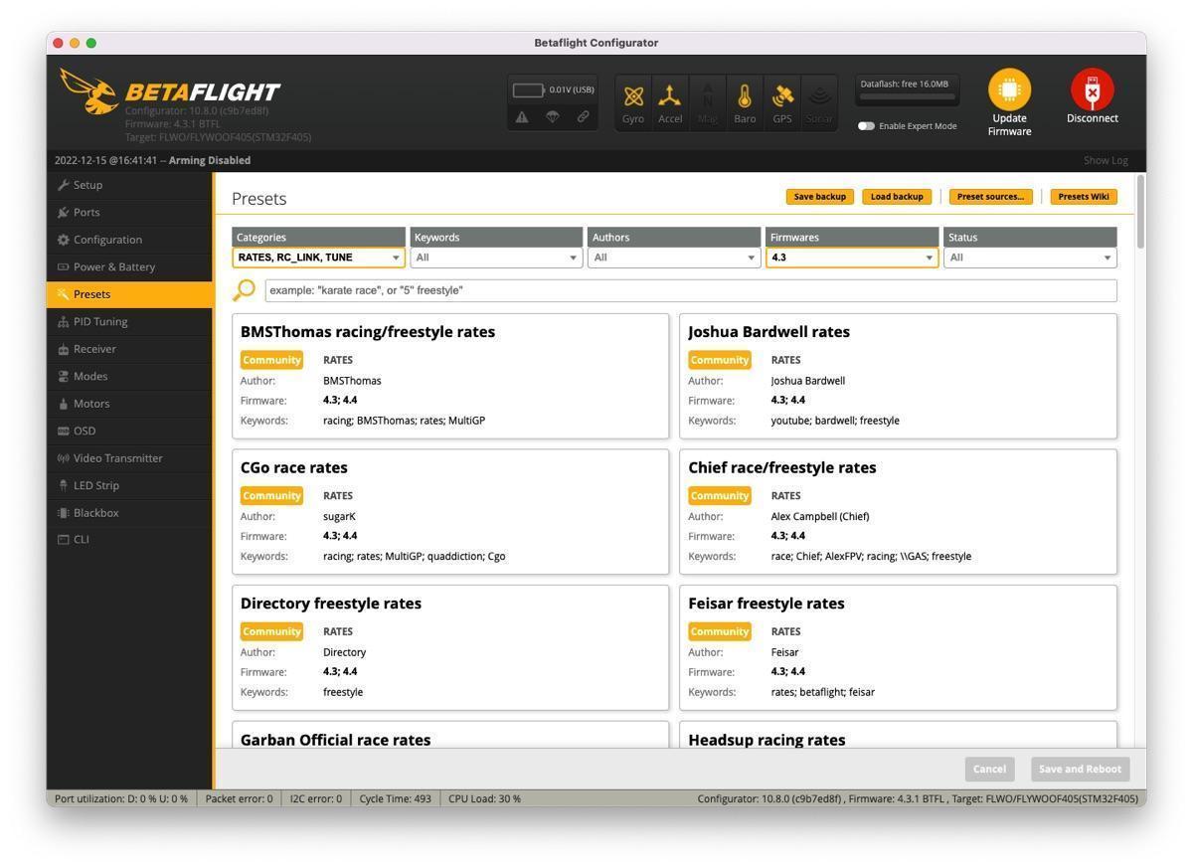The height and width of the screenshot is (868, 1193).
Task: Switch to the Blackbox tab
Action: coord(129,513)
